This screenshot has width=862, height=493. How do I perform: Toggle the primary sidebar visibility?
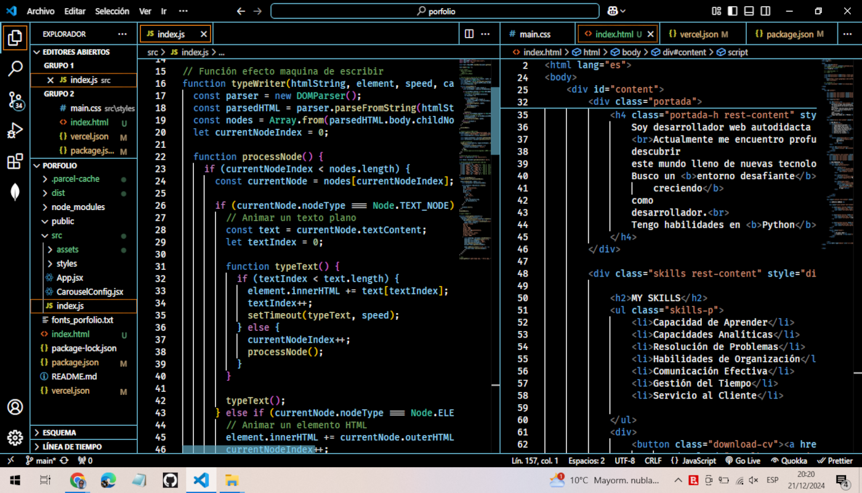733,11
